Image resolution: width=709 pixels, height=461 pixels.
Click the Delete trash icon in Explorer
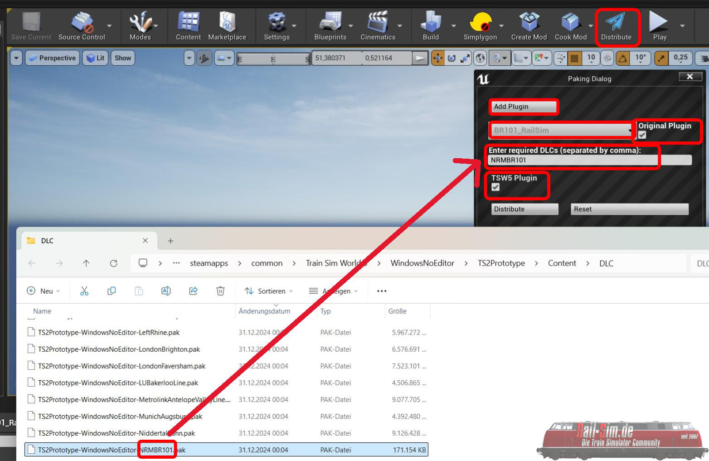[220, 291]
